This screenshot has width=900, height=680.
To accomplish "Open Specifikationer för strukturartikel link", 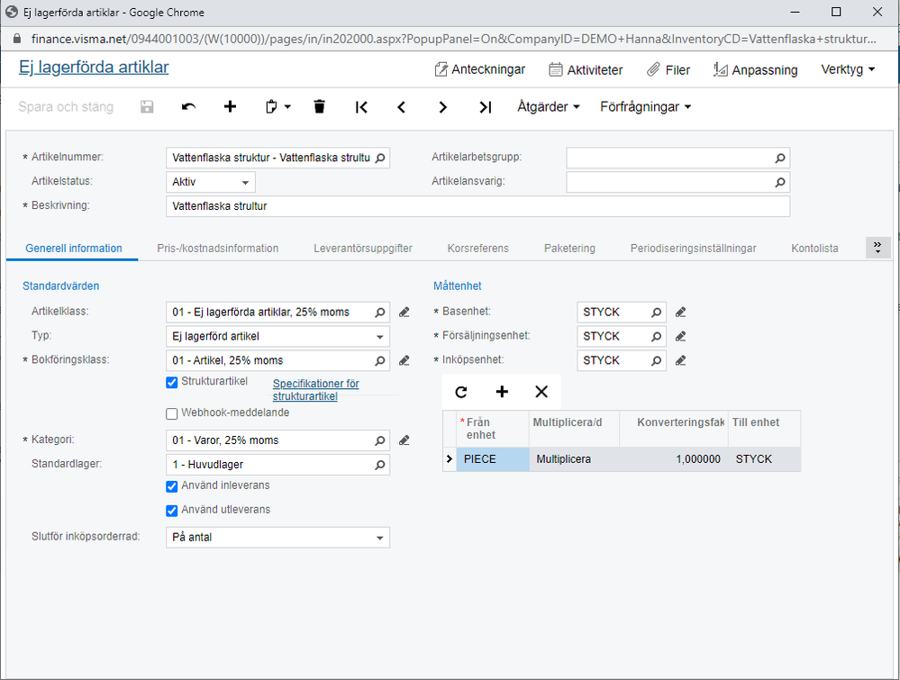I will [x=315, y=390].
